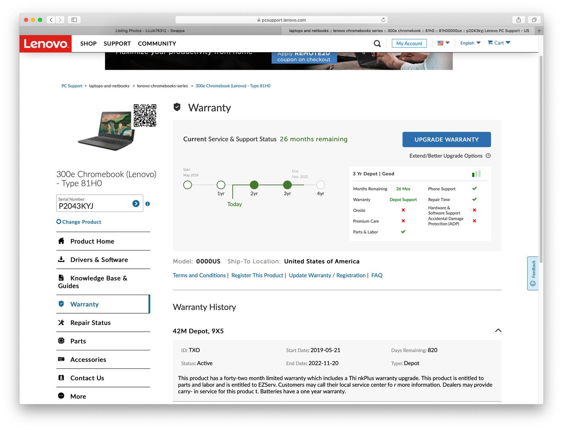Click the Accessories icon in sidebar
The image size is (563, 430).
(x=61, y=359)
